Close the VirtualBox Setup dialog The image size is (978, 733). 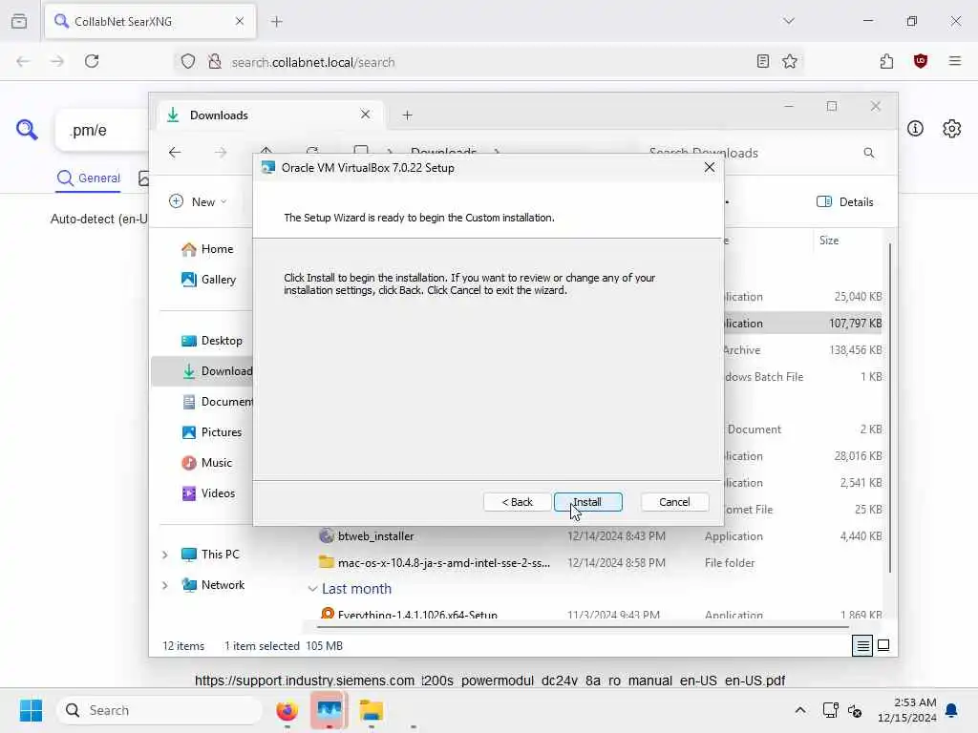click(710, 168)
